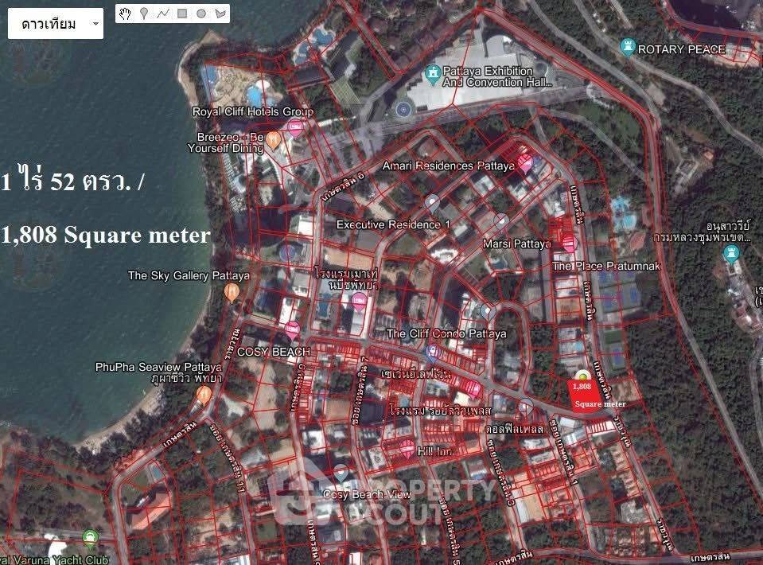The height and width of the screenshot is (565, 763).
Task: Click the โรงแรม รอยัลทวินพาเลส label
Action: pyautogui.click(x=441, y=410)
